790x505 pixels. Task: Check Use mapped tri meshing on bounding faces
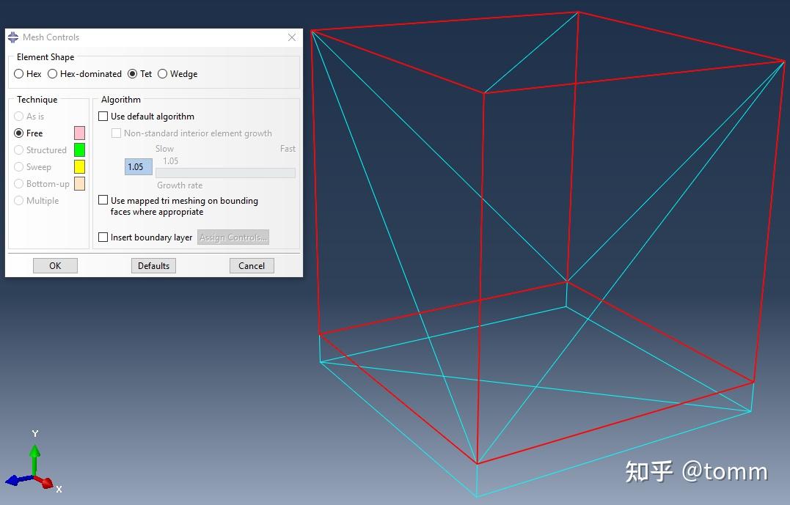click(x=103, y=200)
